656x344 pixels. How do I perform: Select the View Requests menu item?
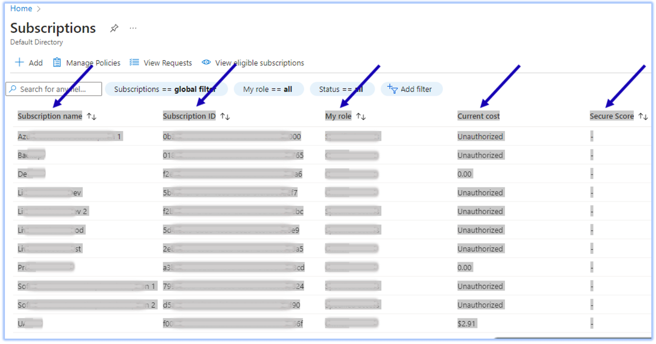point(168,63)
